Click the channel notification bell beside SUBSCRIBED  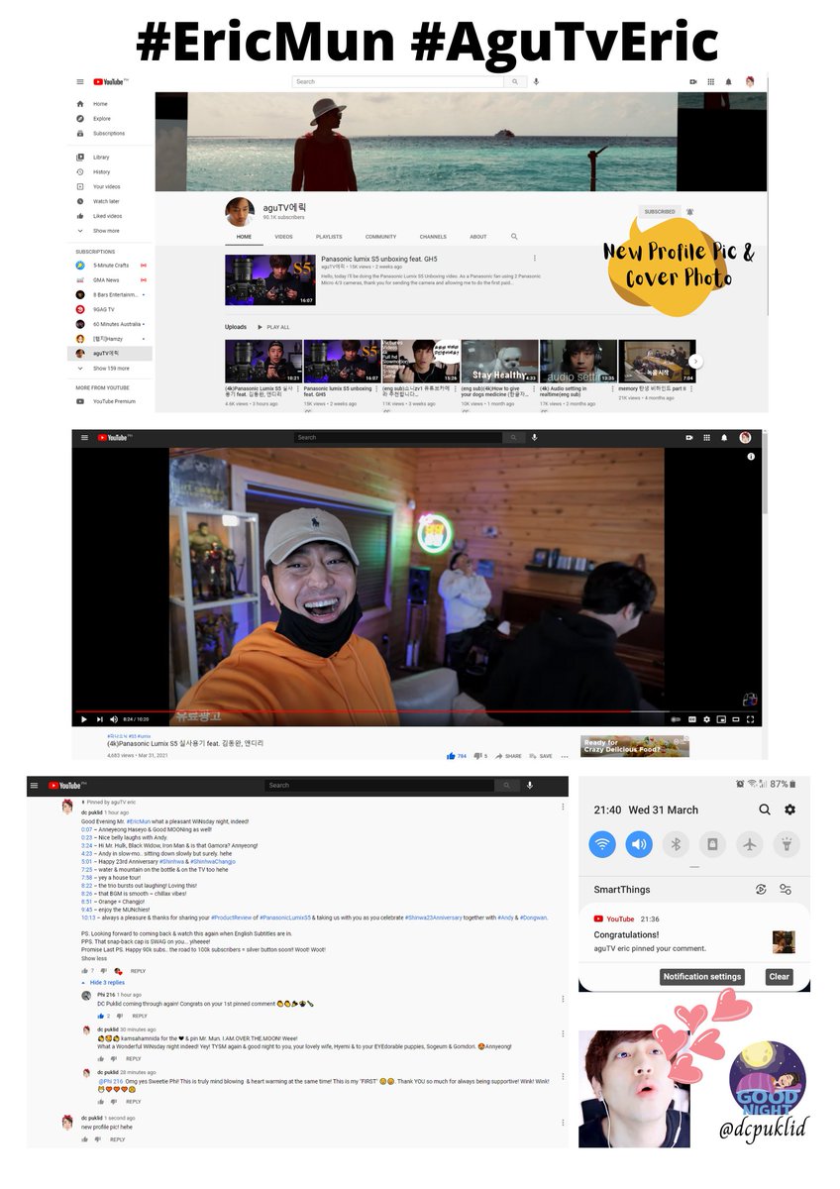[690, 211]
